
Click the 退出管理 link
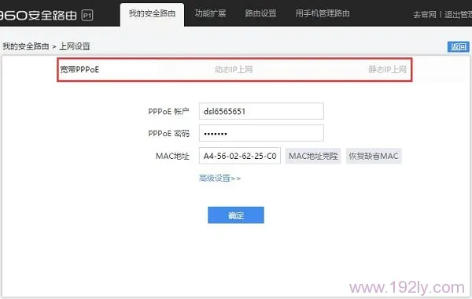click(x=458, y=15)
